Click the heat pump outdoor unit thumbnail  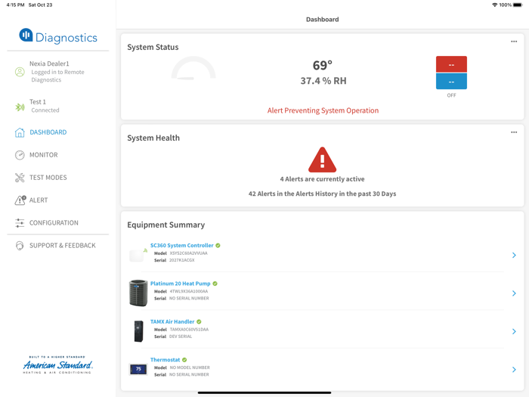tap(138, 293)
